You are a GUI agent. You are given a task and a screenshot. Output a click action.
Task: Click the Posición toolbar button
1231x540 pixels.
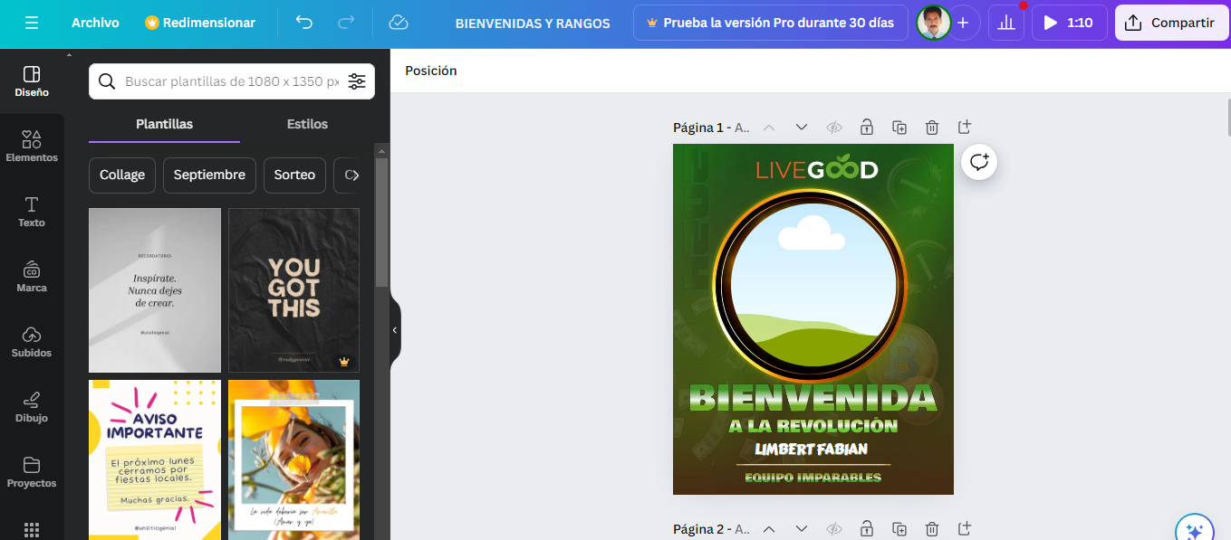[431, 71]
